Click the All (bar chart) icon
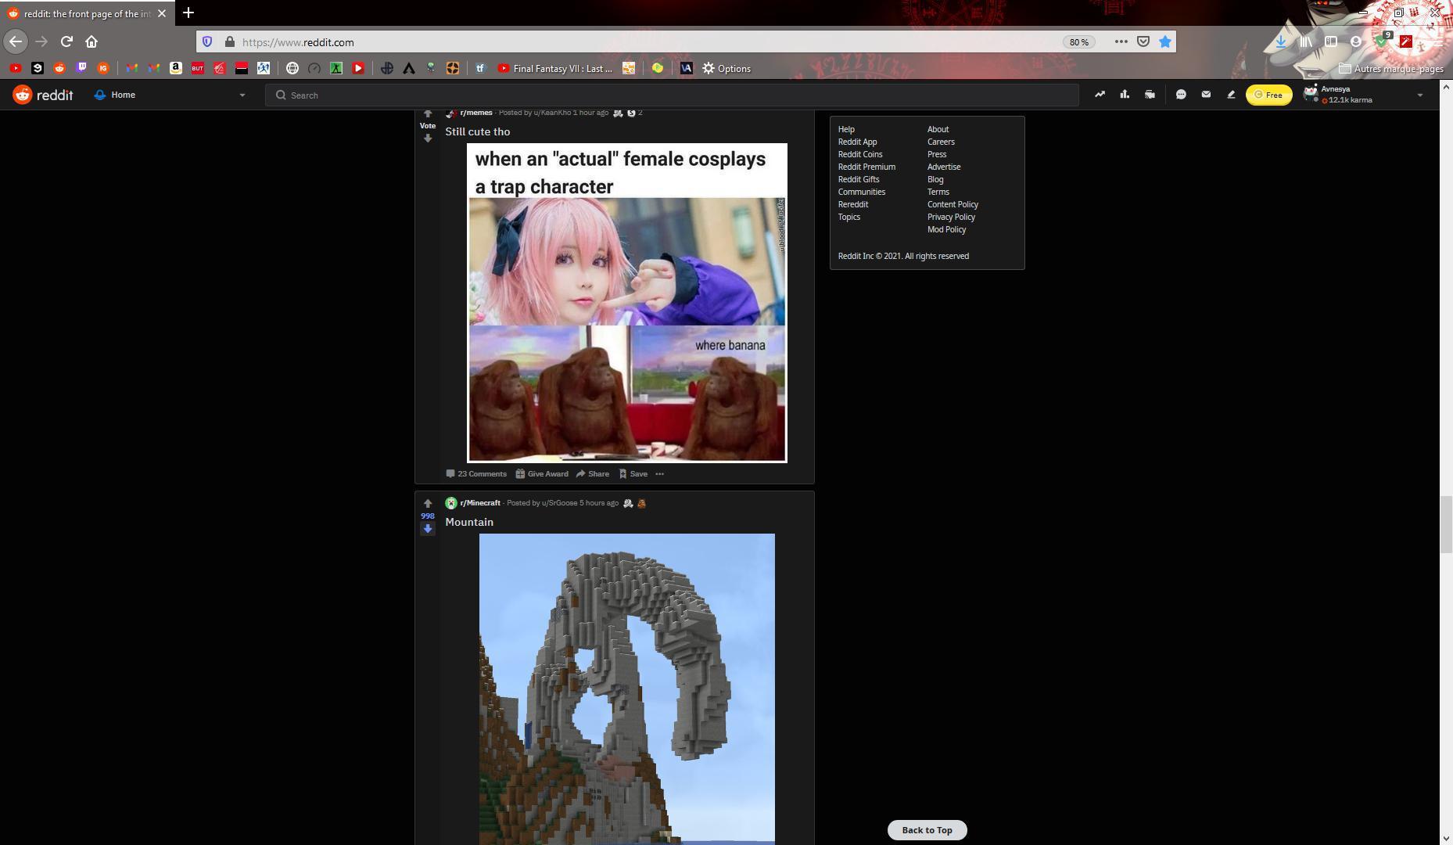 coord(1125,95)
